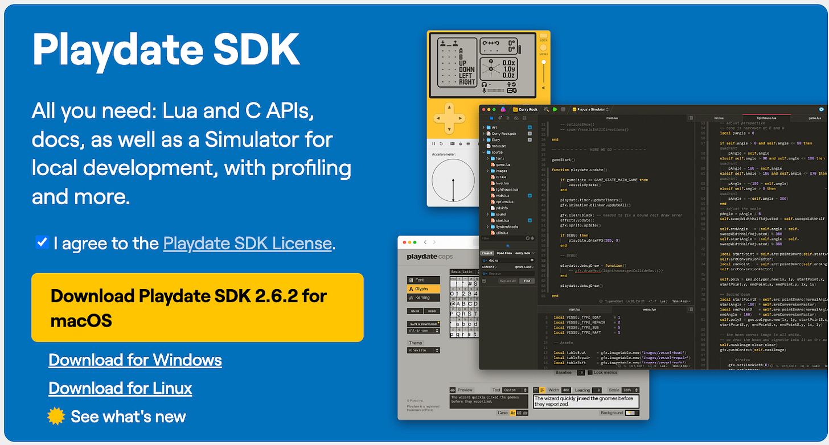Image resolution: width=829 pixels, height=445 pixels.
Task: Click the Nova app logo icon in the toolbar
Action: (x=503, y=109)
